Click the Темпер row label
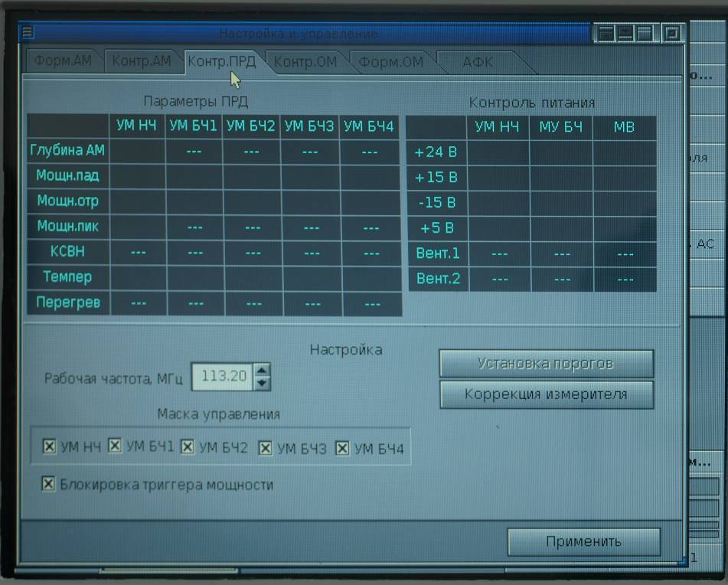The width and height of the screenshot is (728, 585). pos(68,276)
